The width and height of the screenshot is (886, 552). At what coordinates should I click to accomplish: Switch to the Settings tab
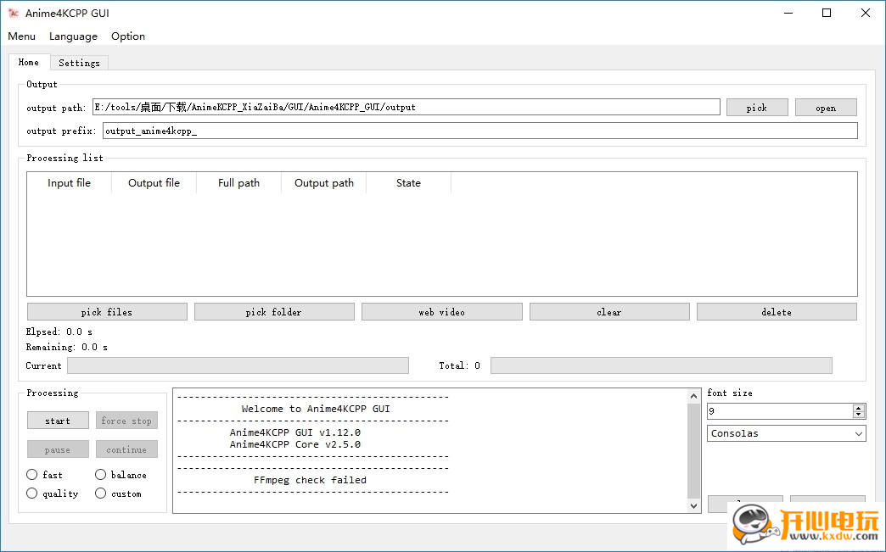[x=79, y=63]
